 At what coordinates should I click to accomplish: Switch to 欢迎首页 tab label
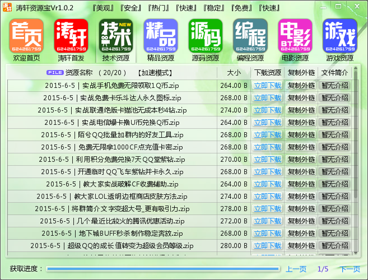[26, 58]
